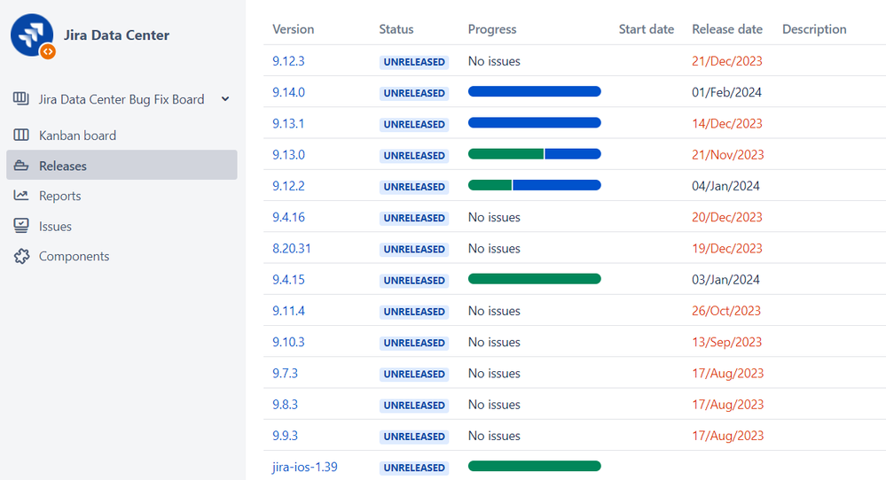Click No issues text for version 9.7.3
The width and height of the screenshot is (886, 480).
494,373
